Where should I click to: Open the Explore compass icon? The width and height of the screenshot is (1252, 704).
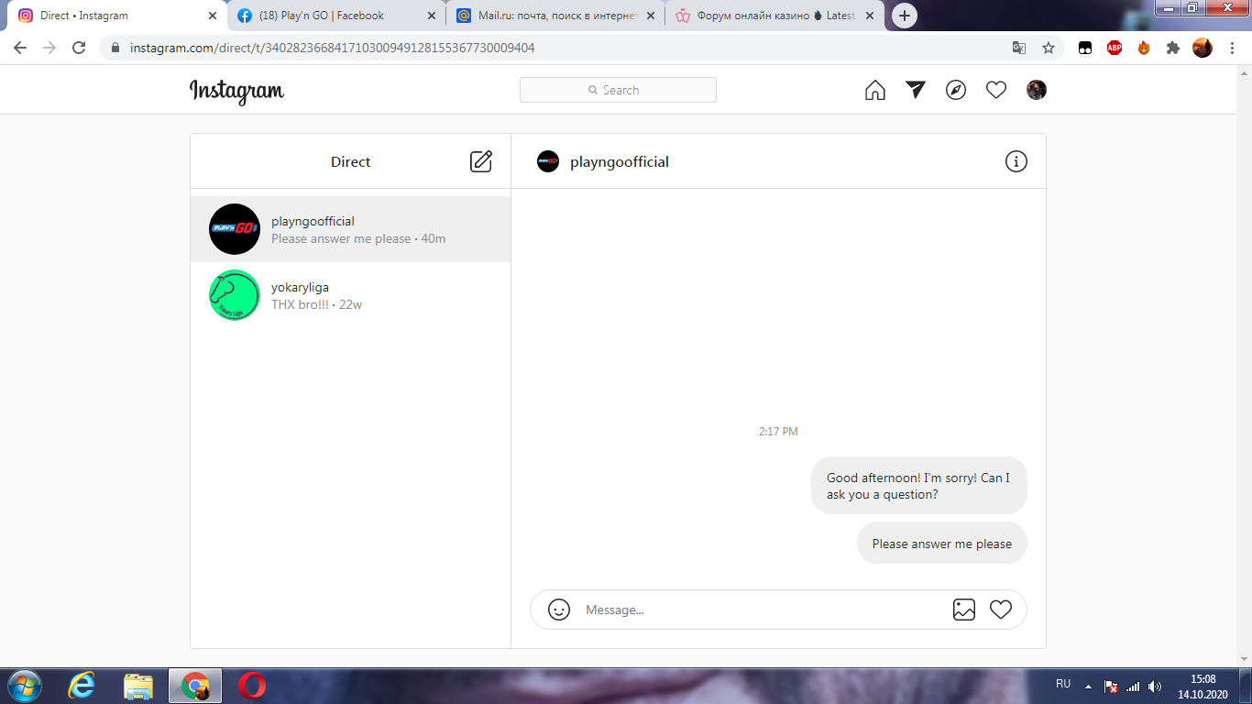point(956,90)
